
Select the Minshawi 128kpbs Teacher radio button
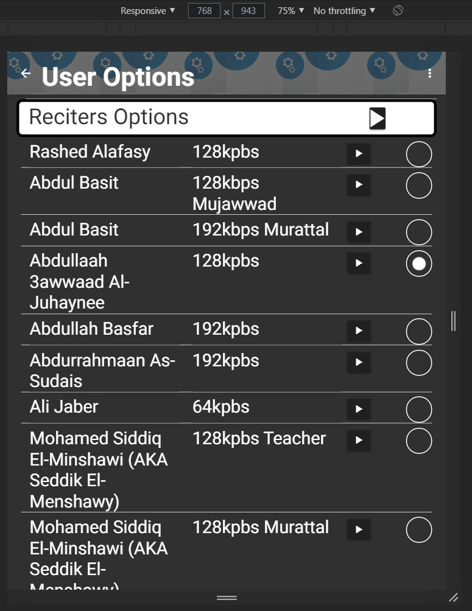(419, 441)
